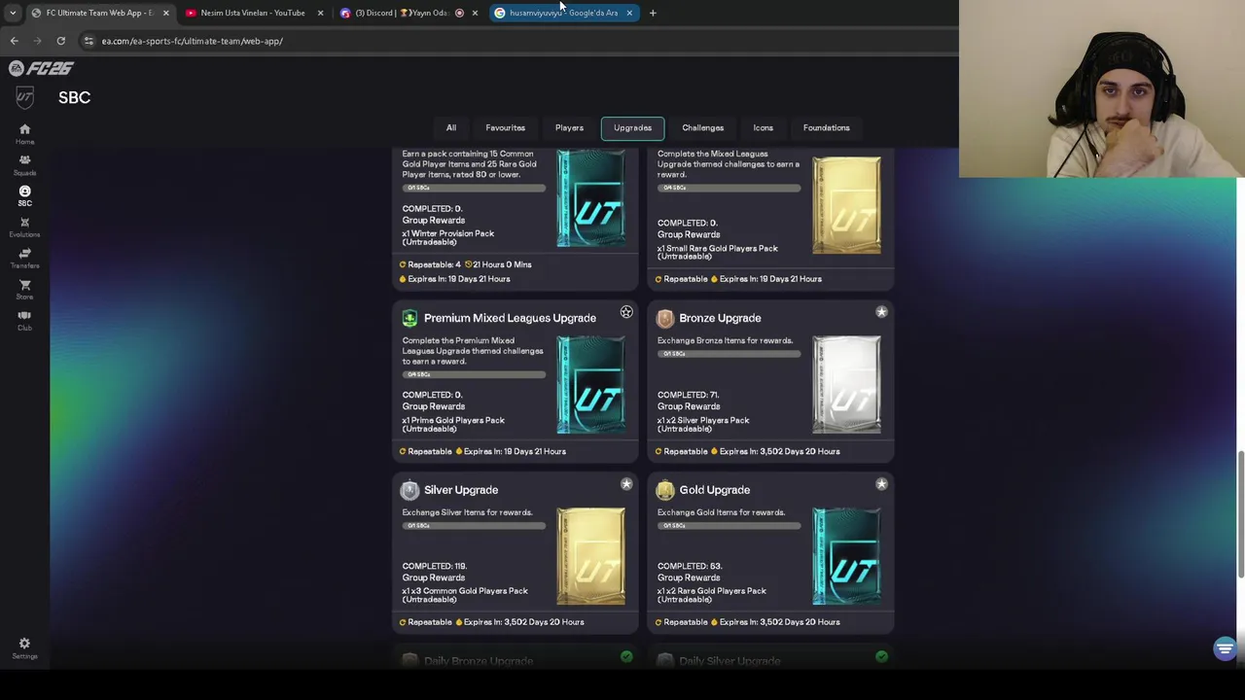Open Evolutions in the left sidebar
Screen dimensions: 1245x700
[24, 227]
